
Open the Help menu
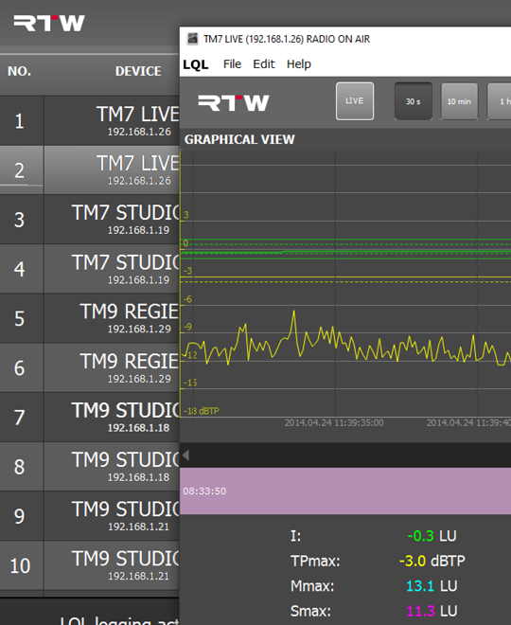point(299,64)
